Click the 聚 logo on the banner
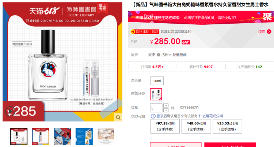Viewport: 274px width, 147px height. pos(267,17)
